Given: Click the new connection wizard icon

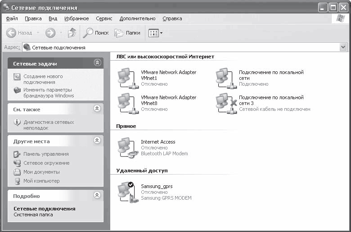Looking at the screenshot, I should coord(17,77).
